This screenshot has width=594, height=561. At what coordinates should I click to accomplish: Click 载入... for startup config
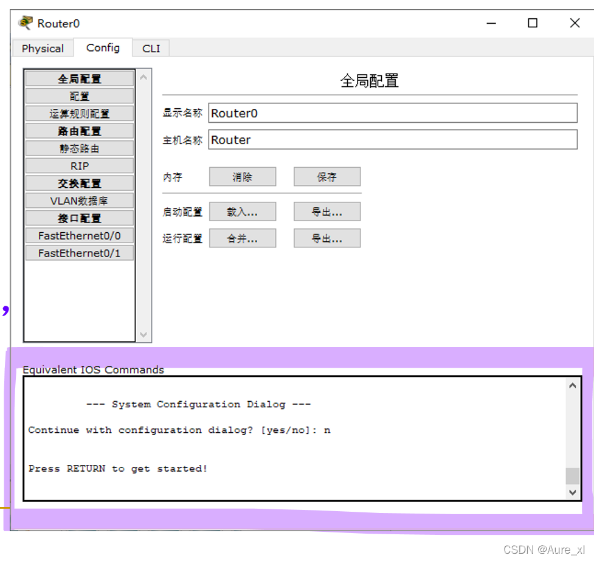click(243, 212)
